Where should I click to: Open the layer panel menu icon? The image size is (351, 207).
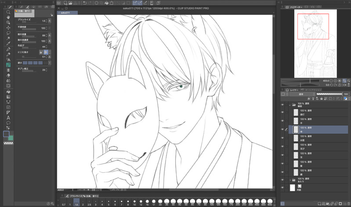[283, 90]
